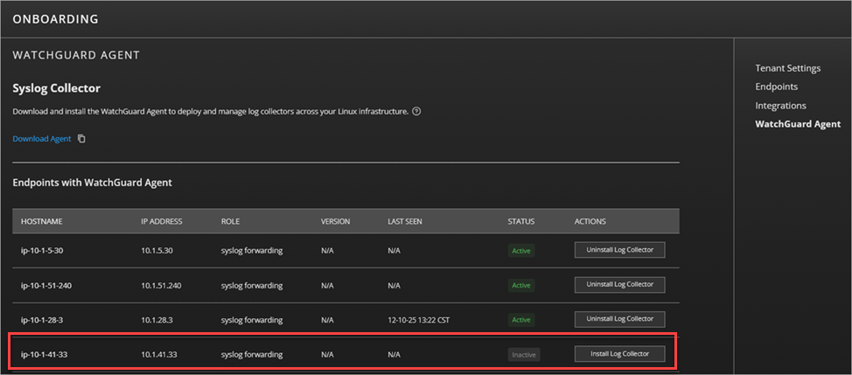Click the copy icon beside Download Agent
The width and height of the screenshot is (852, 375).
[81, 138]
